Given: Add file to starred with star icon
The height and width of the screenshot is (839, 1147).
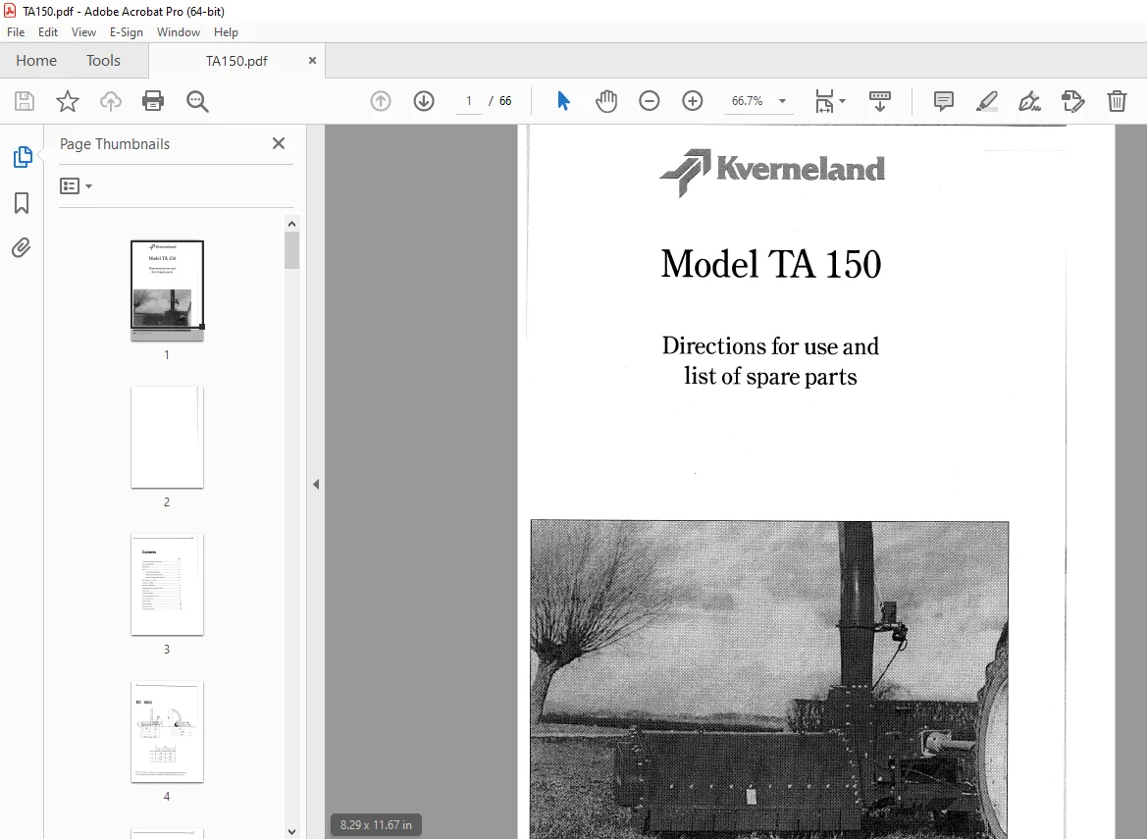Looking at the screenshot, I should pyautogui.click(x=68, y=101).
